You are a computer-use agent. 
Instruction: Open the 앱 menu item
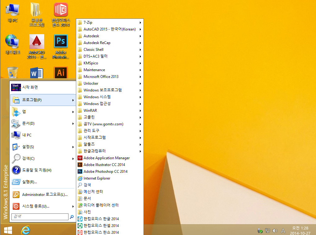(x=43, y=112)
